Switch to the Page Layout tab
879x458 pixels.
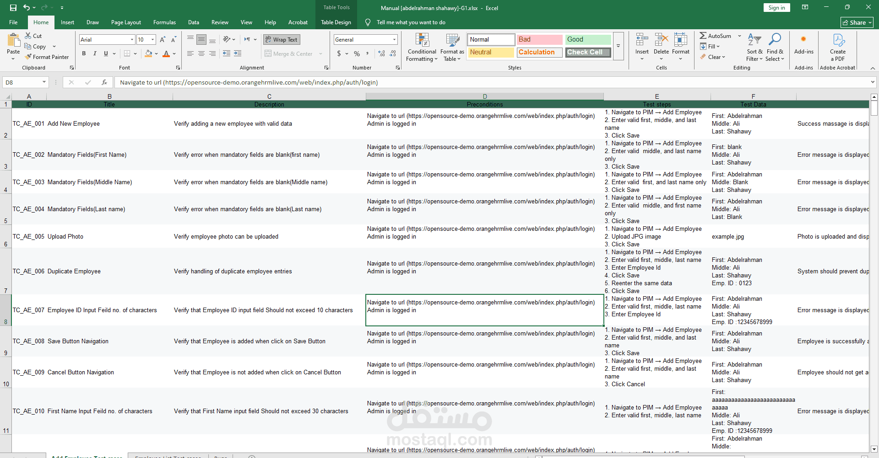click(x=126, y=22)
